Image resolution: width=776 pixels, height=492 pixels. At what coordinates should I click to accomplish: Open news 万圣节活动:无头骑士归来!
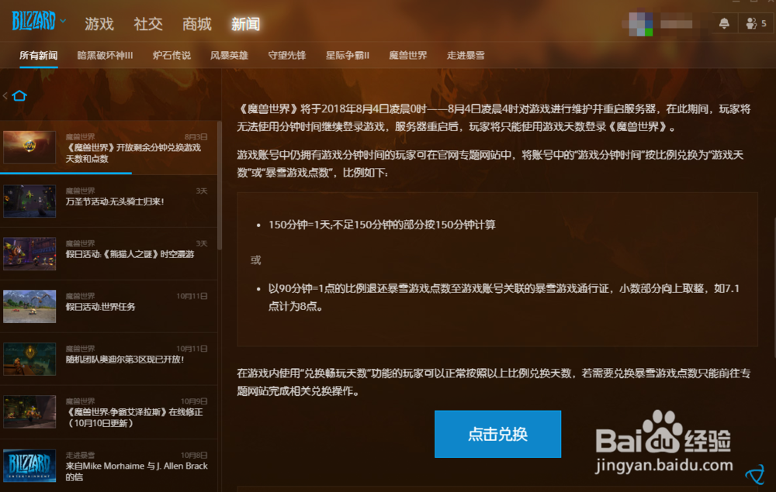click(x=109, y=201)
